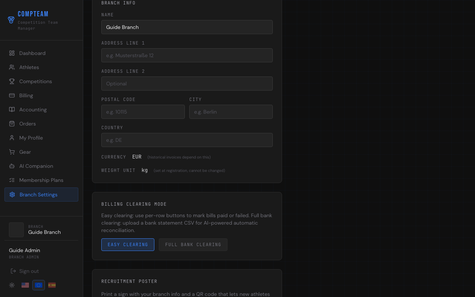The image size is (475, 297).
Task: Click the CompTeam medal logo icon
Action: click(x=11, y=20)
